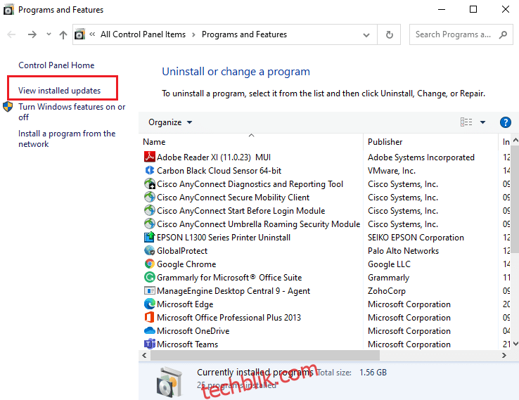The height and width of the screenshot is (400, 519).
Task: Open Turn Windows features on or off
Action: tap(72, 112)
